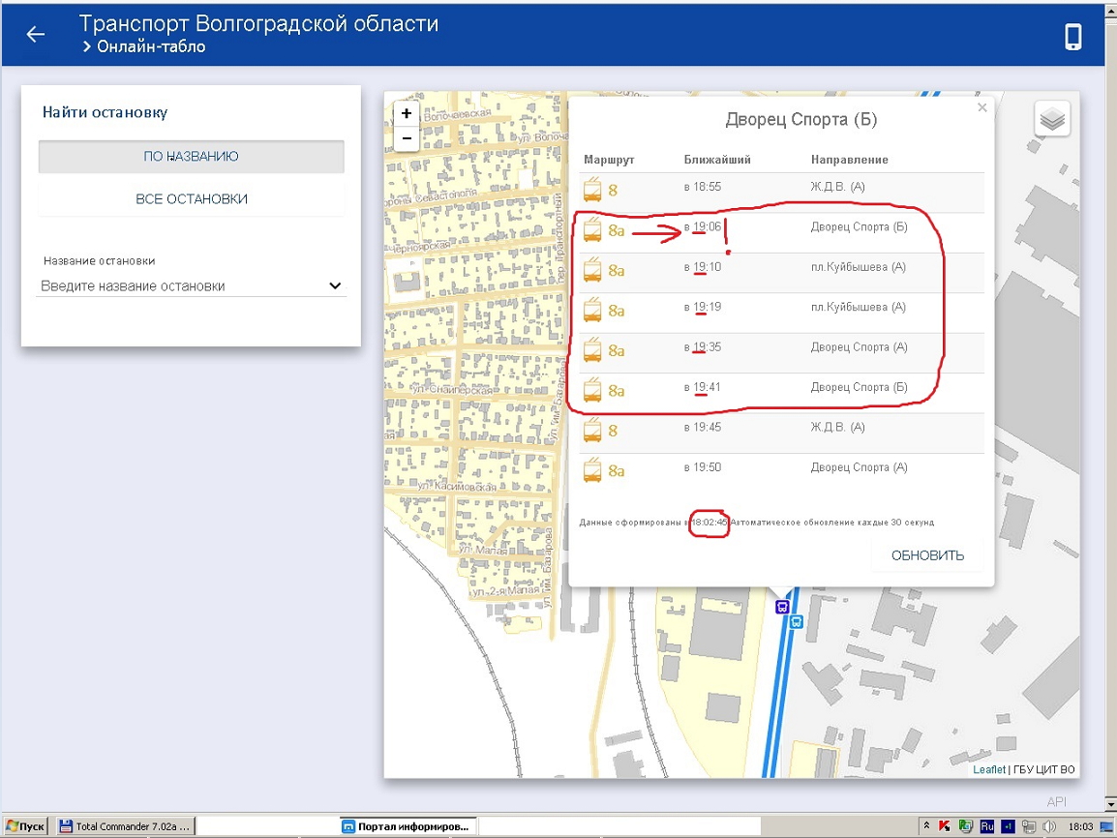Zoom out on the map

tap(407, 139)
